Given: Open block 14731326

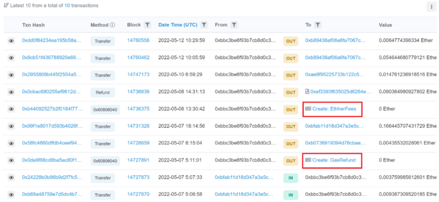Looking at the screenshot, I should click(138, 126).
